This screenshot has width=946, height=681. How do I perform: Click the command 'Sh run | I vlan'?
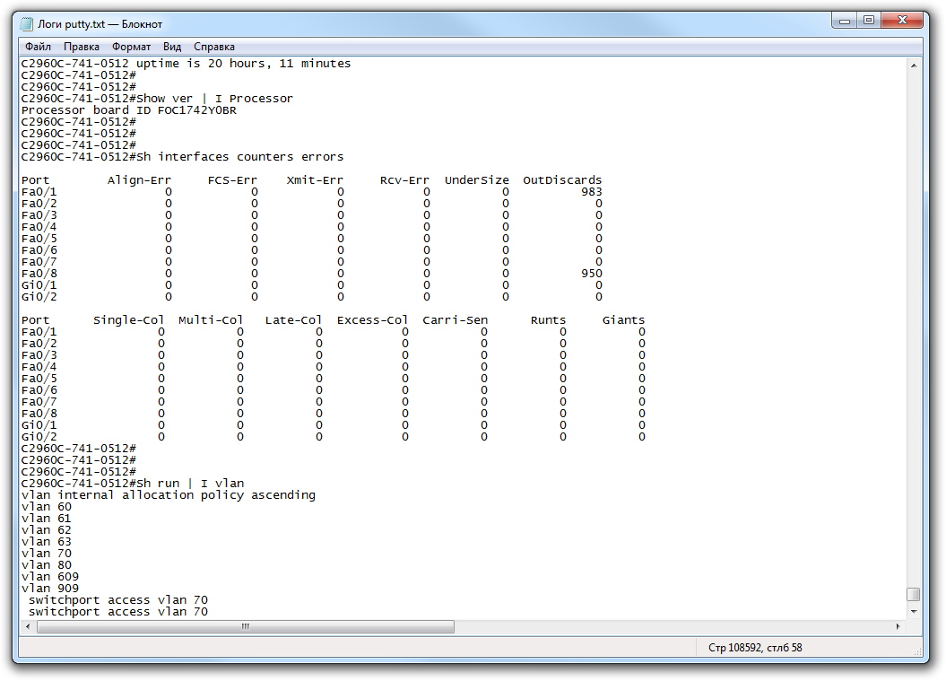190,484
